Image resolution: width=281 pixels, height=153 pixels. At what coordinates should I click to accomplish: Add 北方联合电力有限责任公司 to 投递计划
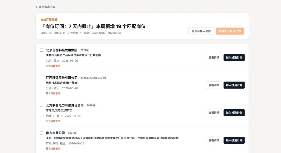pos(234,113)
